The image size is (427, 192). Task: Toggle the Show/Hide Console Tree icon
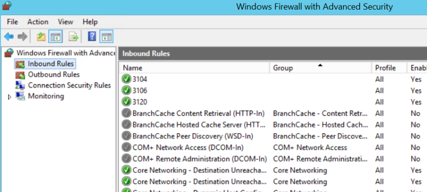pyautogui.click(x=56, y=37)
